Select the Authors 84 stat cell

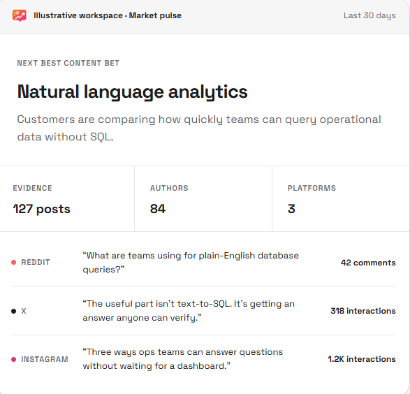click(203, 198)
